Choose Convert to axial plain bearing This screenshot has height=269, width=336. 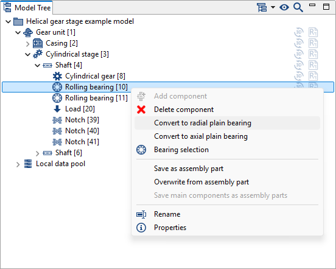click(227, 136)
